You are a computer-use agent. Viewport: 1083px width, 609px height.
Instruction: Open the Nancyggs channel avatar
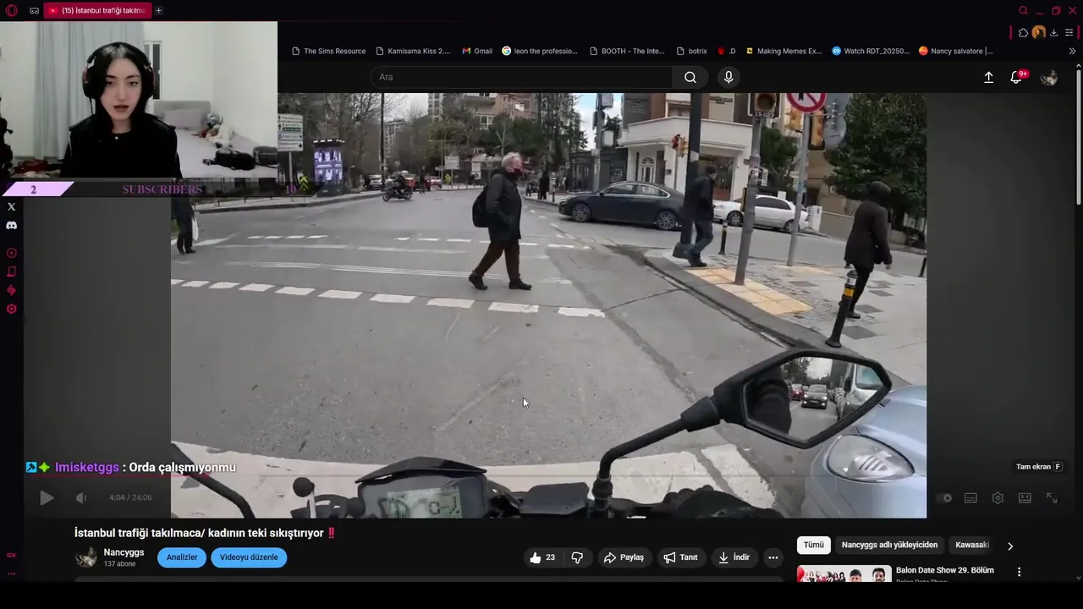(x=86, y=557)
